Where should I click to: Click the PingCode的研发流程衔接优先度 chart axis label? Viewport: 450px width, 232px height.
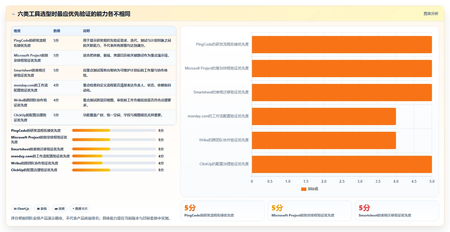click(222, 44)
